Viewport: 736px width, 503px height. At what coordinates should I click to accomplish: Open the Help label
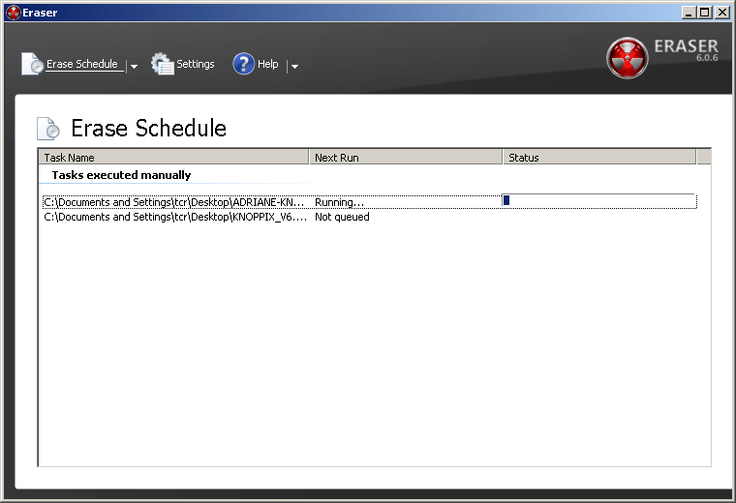268,64
